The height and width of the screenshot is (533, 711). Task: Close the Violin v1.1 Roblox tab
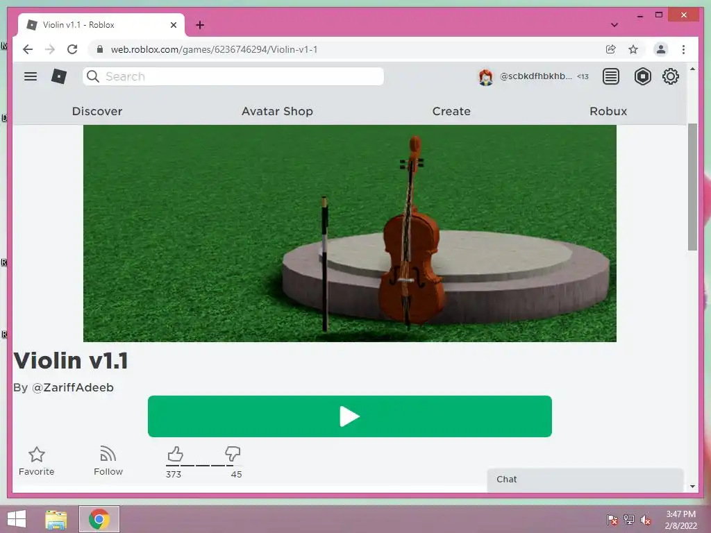pyautogui.click(x=173, y=25)
